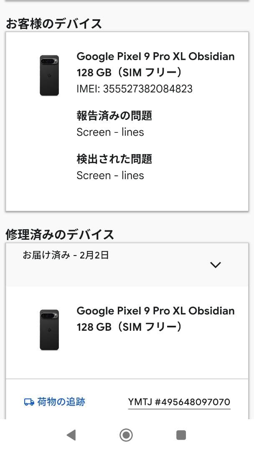Click the customer device info card

click(127, 121)
